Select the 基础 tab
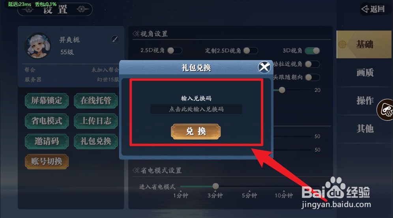 click(364, 44)
